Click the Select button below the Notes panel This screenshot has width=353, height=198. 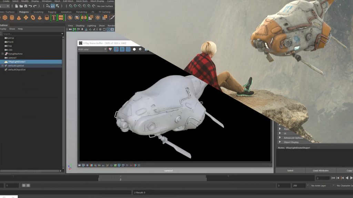291,170
